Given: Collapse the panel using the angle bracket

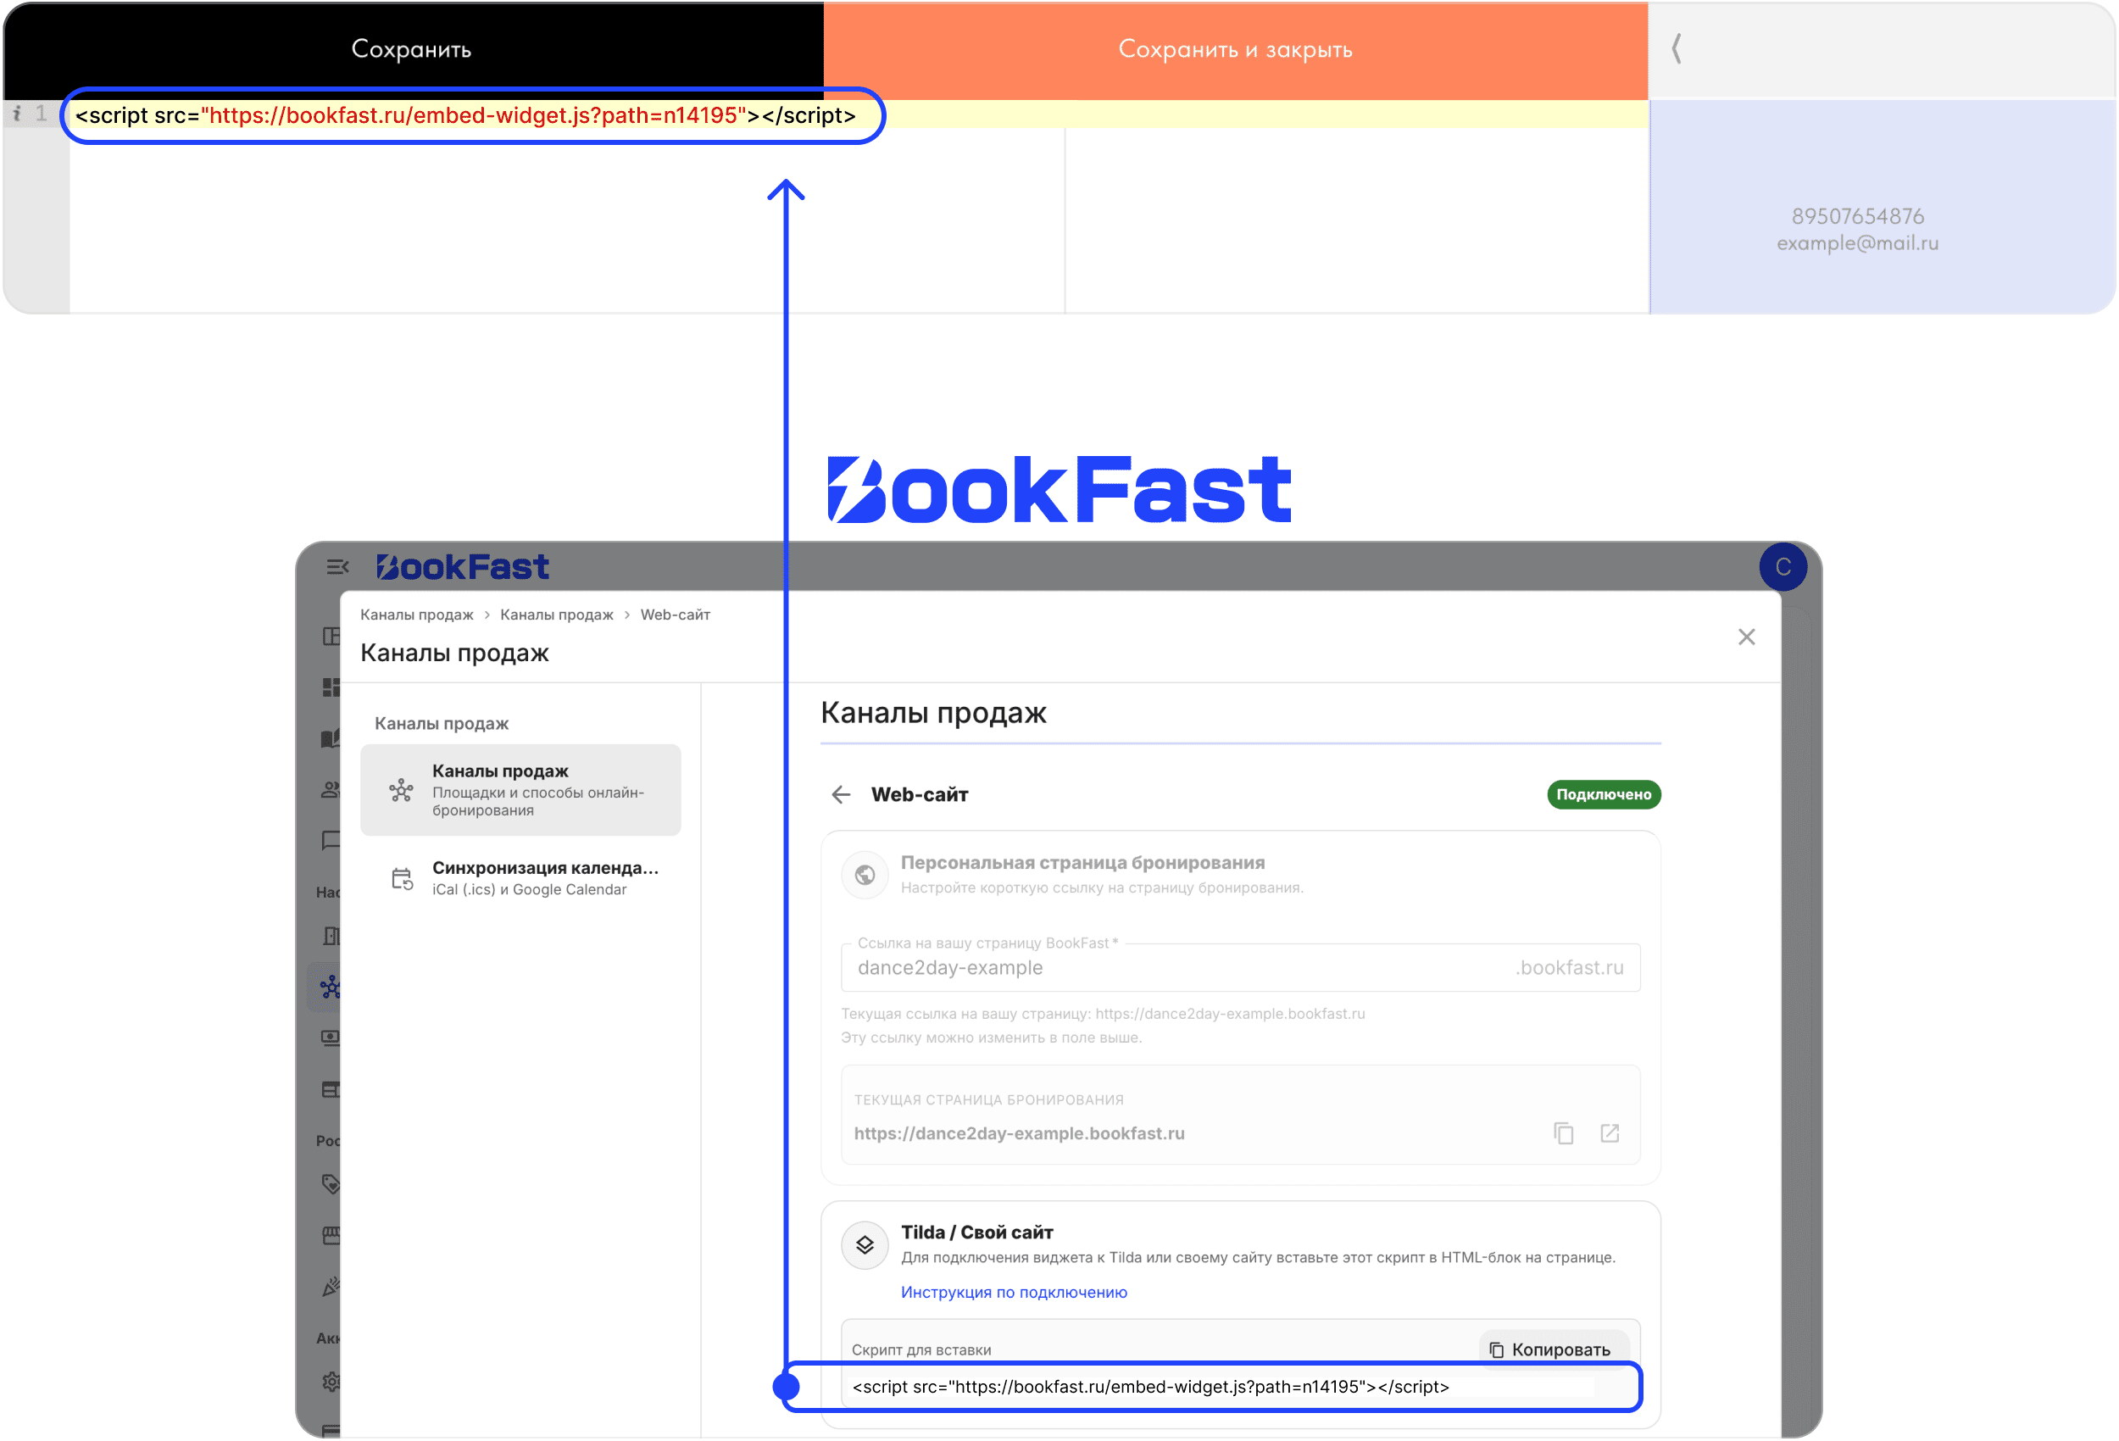Looking at the screenshot, I should tap(1676, 49).
